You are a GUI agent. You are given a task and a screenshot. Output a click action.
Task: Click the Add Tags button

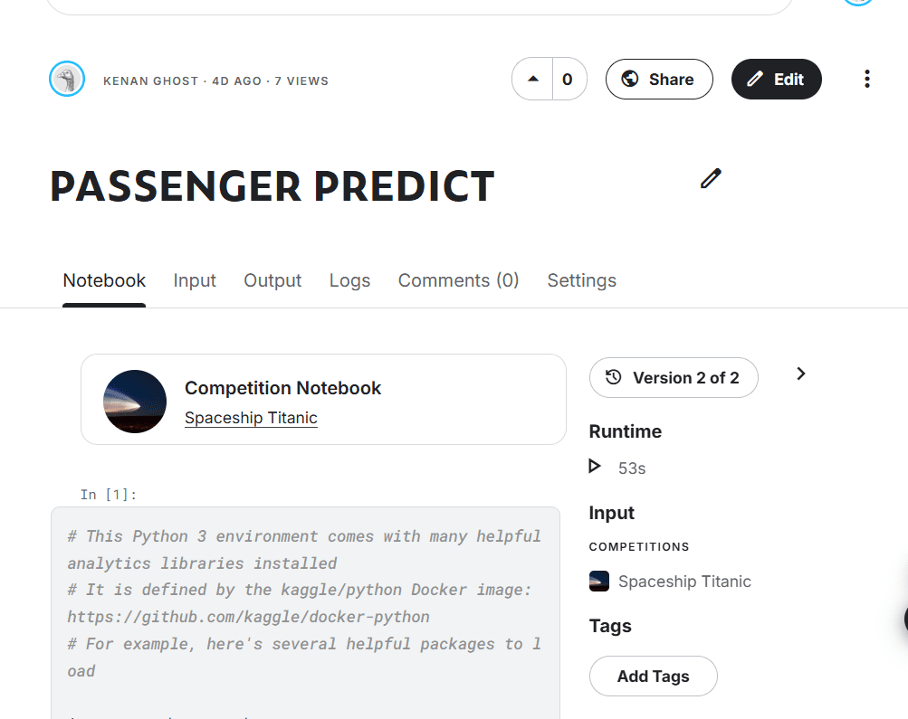pos(653,676)
